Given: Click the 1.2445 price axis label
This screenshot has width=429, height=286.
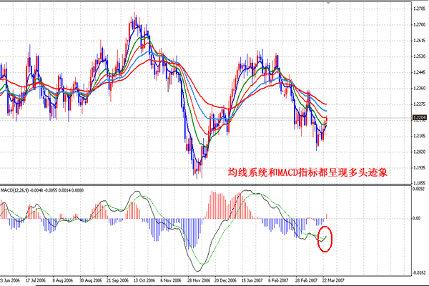Looking at the screenshot, I should [420, 72].
